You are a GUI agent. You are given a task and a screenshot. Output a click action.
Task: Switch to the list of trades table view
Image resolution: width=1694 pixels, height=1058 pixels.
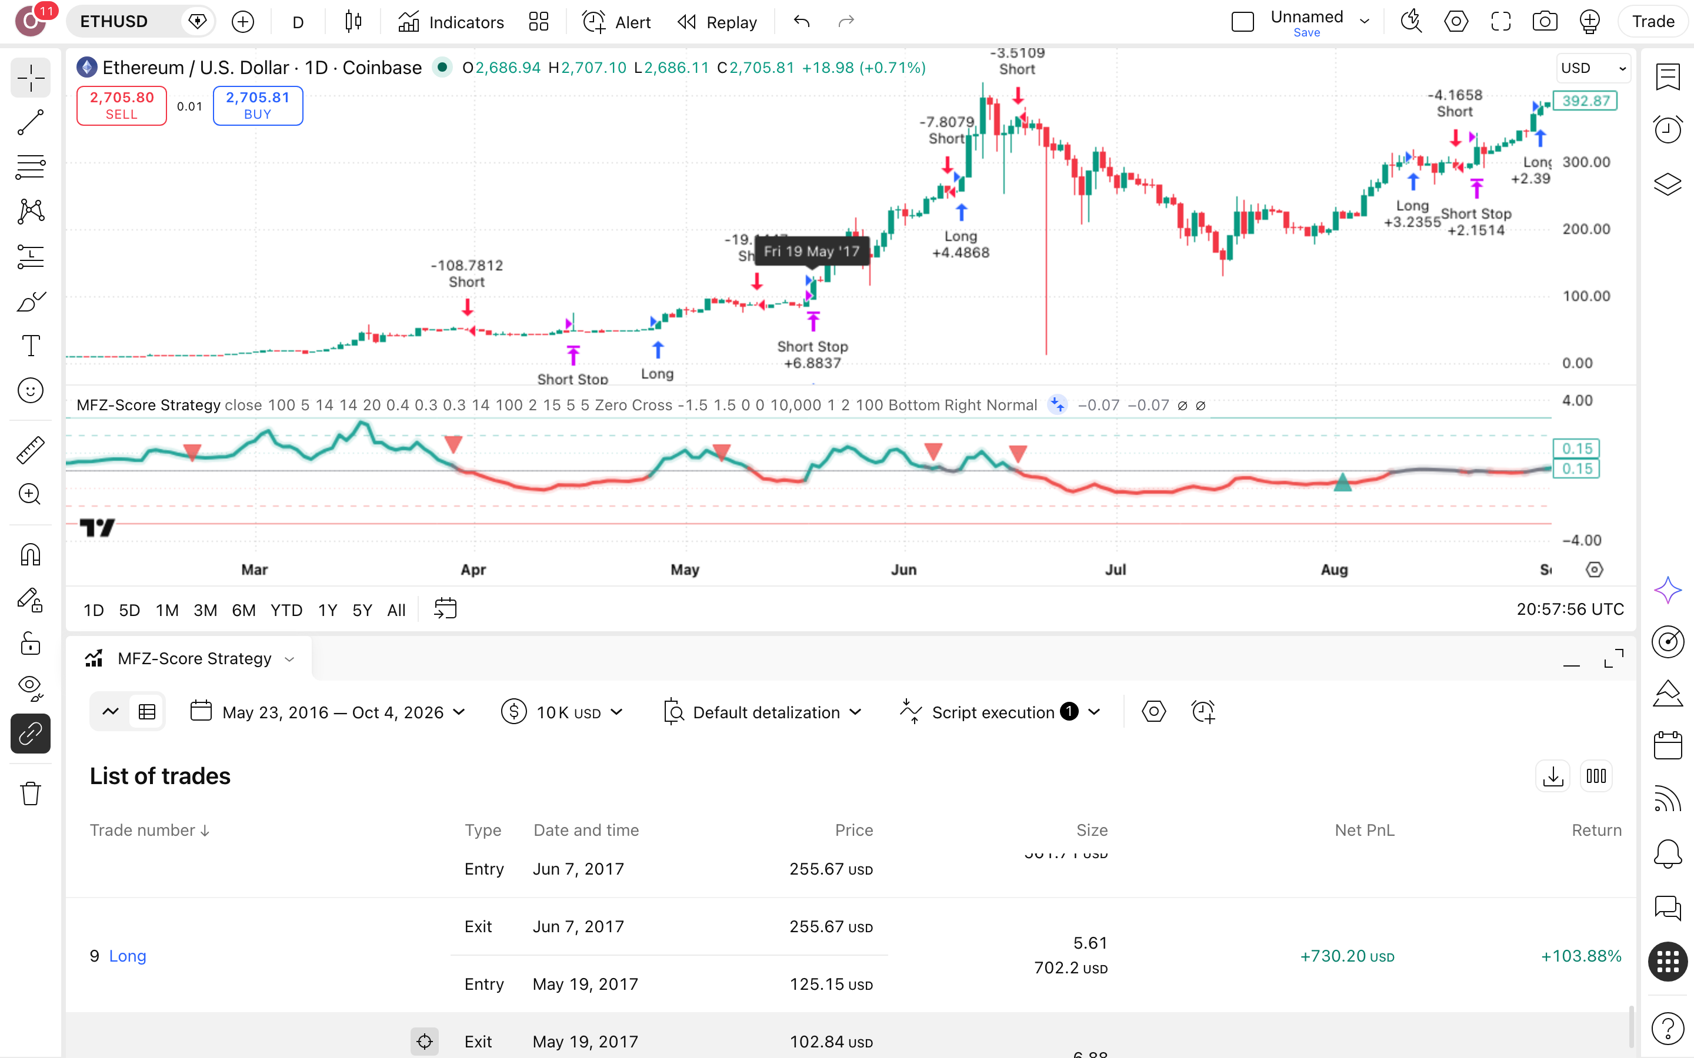click(147, 712)
